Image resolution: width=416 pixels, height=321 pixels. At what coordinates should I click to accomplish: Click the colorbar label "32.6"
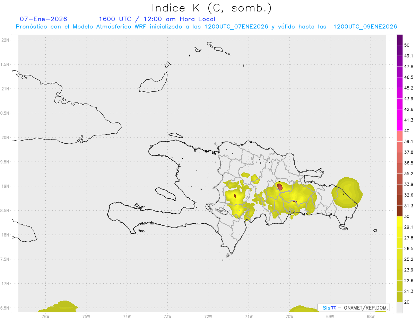click(409, 195)
